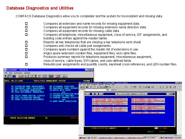185x139 pixels.
Task: Click the open-folder icon in MultiView toolbar
Action: coord(84,87)
